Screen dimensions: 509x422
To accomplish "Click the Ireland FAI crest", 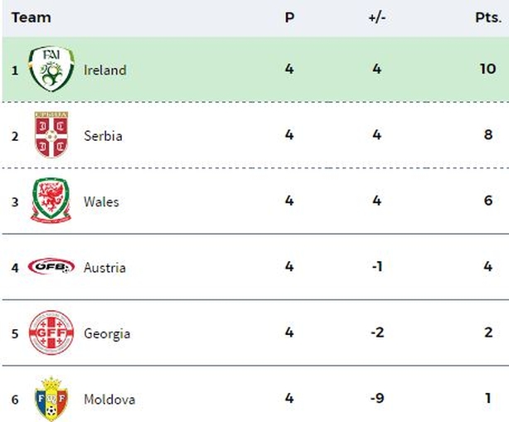I will 51,69.
